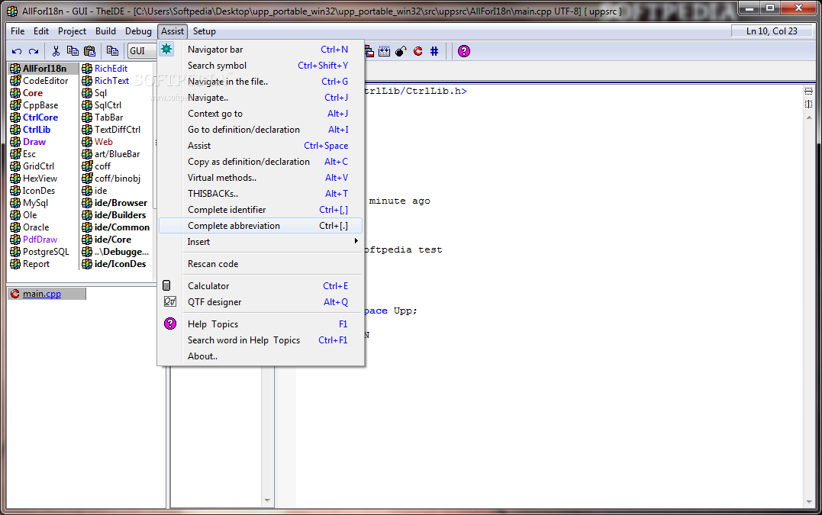Click the Copy icon next to scissors

tap(73, 51)
